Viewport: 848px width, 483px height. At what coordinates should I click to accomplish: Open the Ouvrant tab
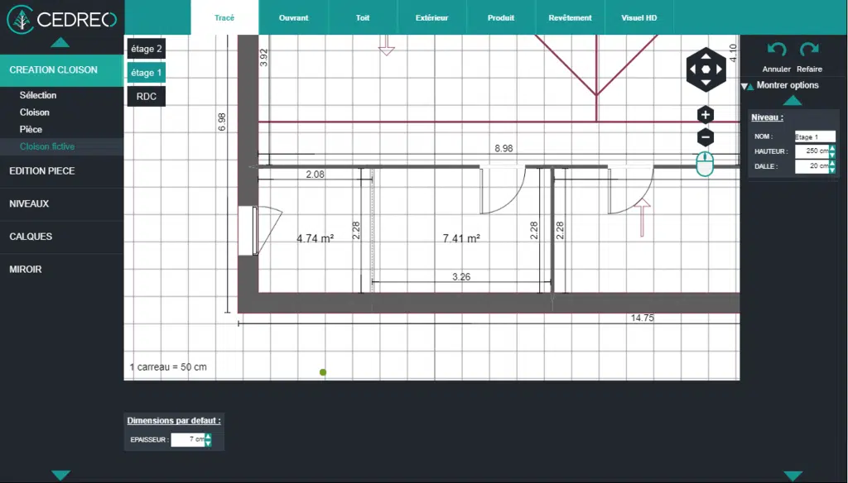click(x=293, y=17)
